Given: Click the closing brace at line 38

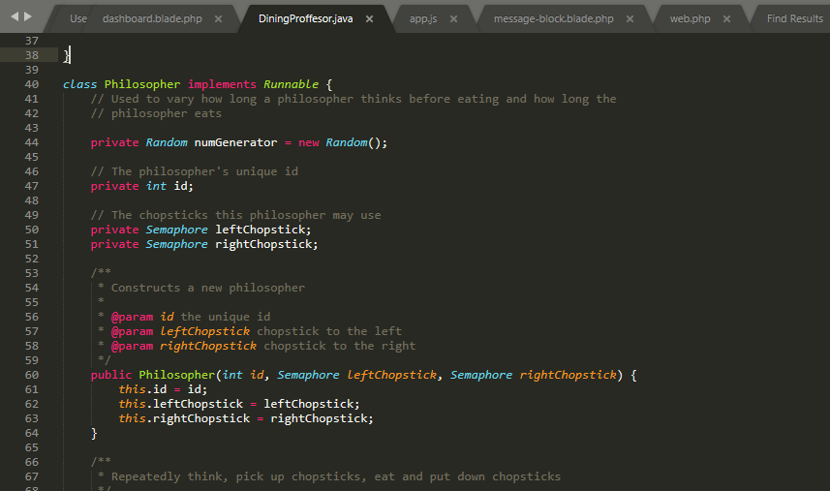Looking at the screenshot, I should pos(66,55).
